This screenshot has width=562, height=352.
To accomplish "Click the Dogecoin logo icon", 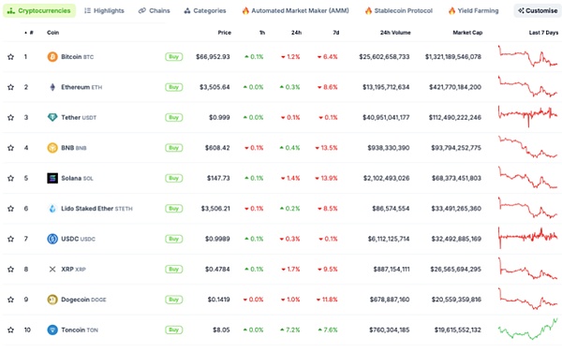I will click(52, 300).
